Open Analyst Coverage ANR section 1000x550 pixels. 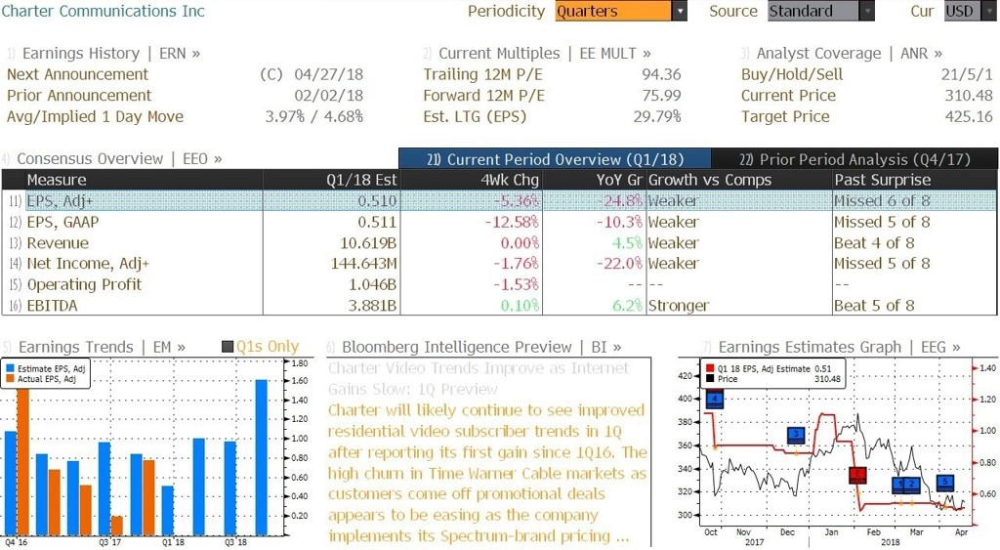tap(842, 54)
